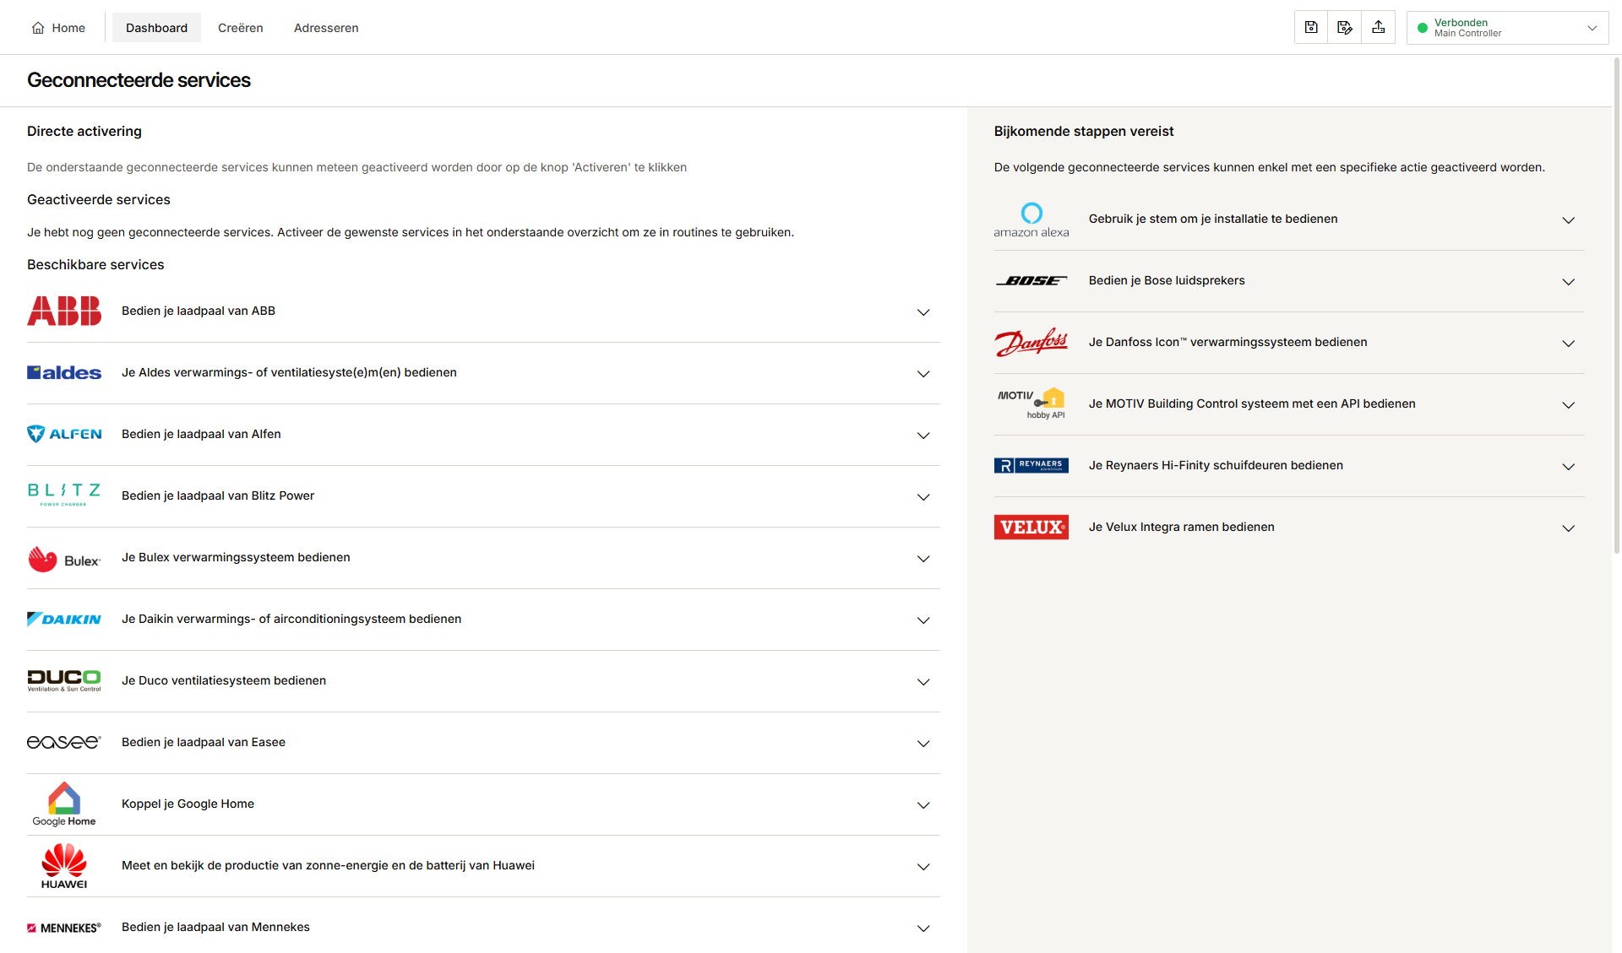
Task: Expand the Daikin service chevron
Action: [x=923, y=620]
